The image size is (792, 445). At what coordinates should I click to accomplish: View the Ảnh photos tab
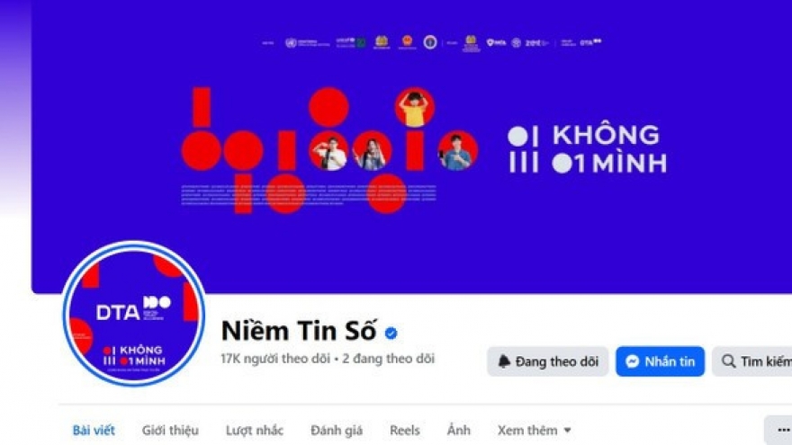459,431
